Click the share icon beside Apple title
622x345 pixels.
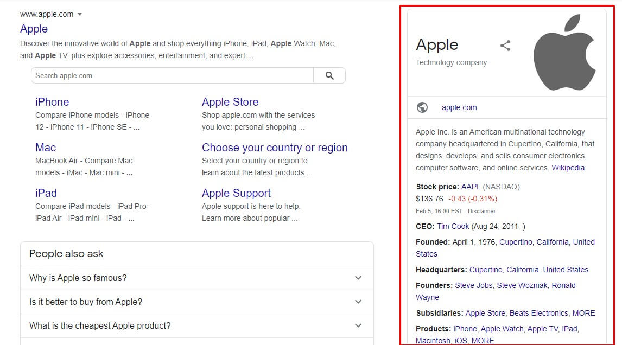click(x=505, y=46)
